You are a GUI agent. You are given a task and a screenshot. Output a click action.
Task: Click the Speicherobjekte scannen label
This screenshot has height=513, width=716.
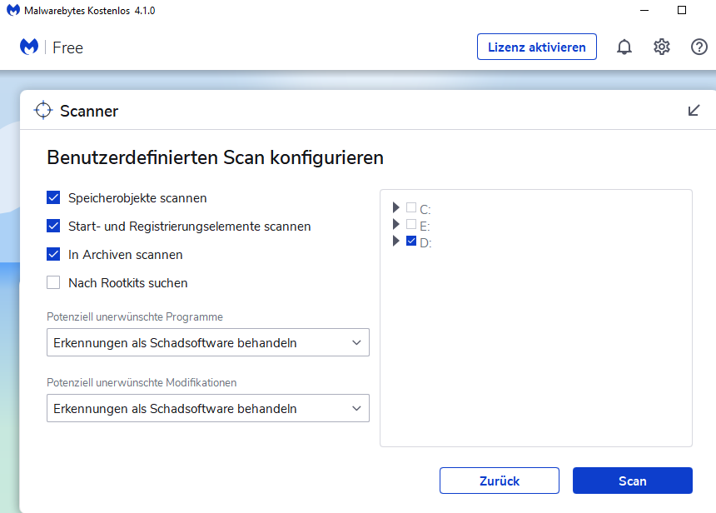coord(137,198)
